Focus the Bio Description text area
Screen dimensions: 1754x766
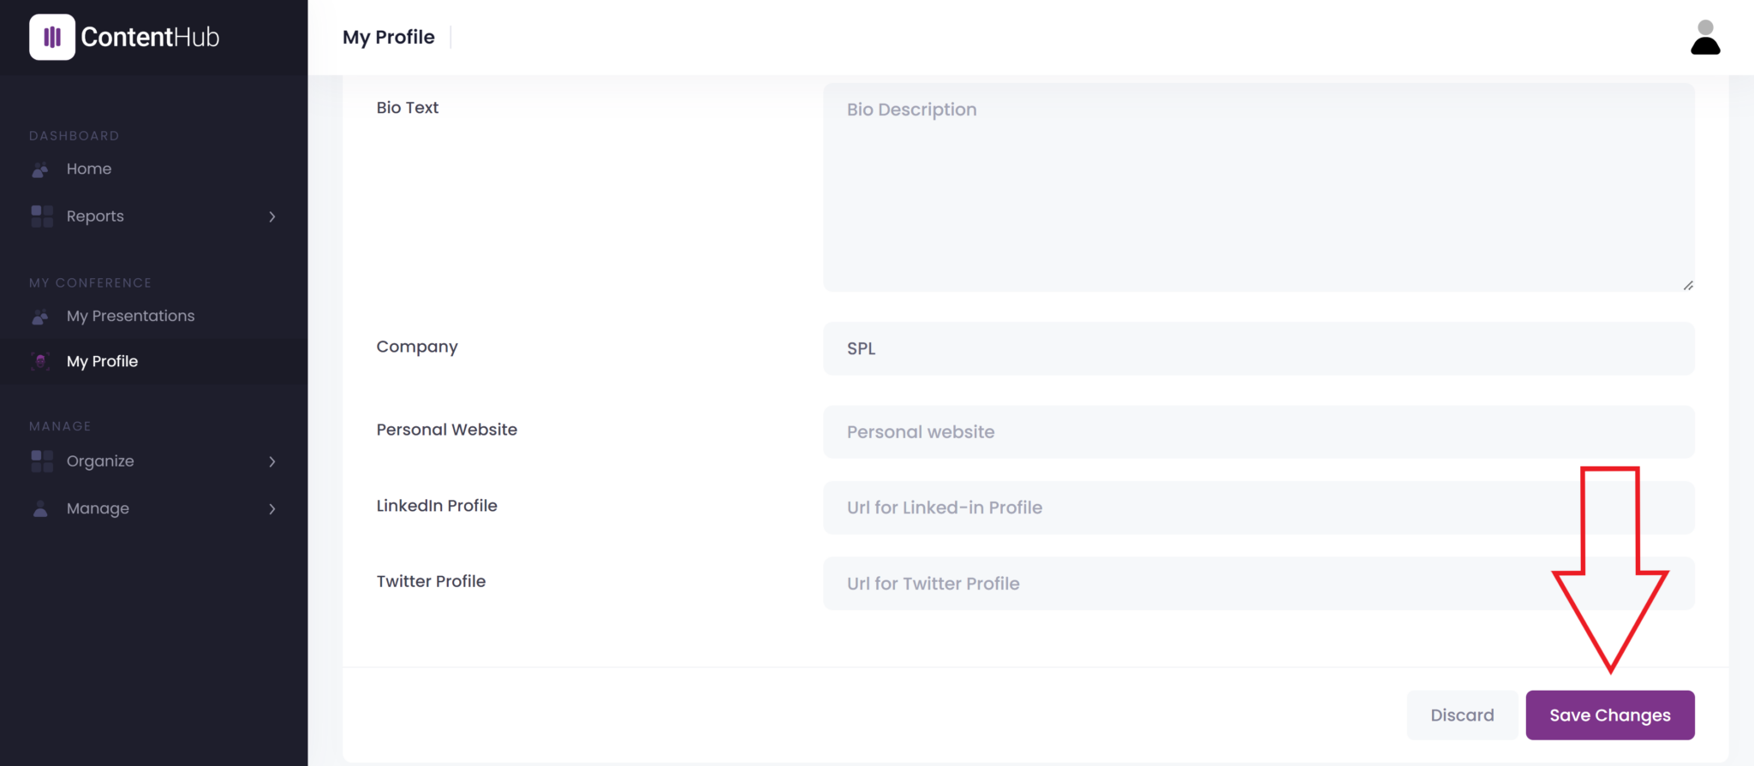pos(1258,187)
